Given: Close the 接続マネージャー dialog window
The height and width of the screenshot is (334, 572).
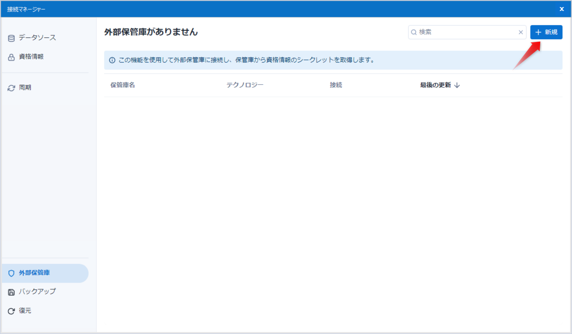Looking at the screenshot, I should pos(562,9).
